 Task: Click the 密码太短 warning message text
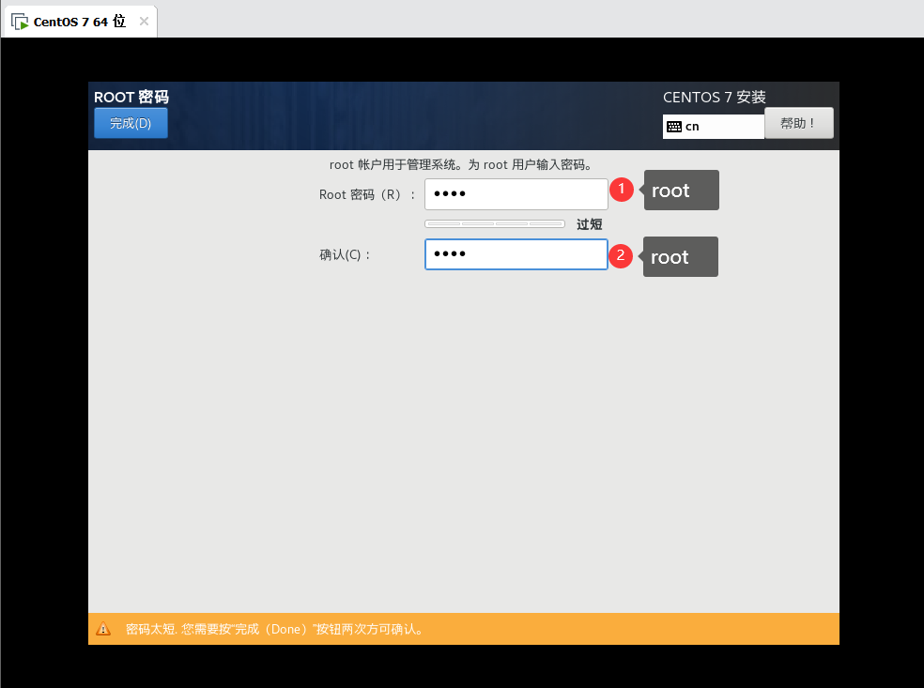click(x=274, y=629)
